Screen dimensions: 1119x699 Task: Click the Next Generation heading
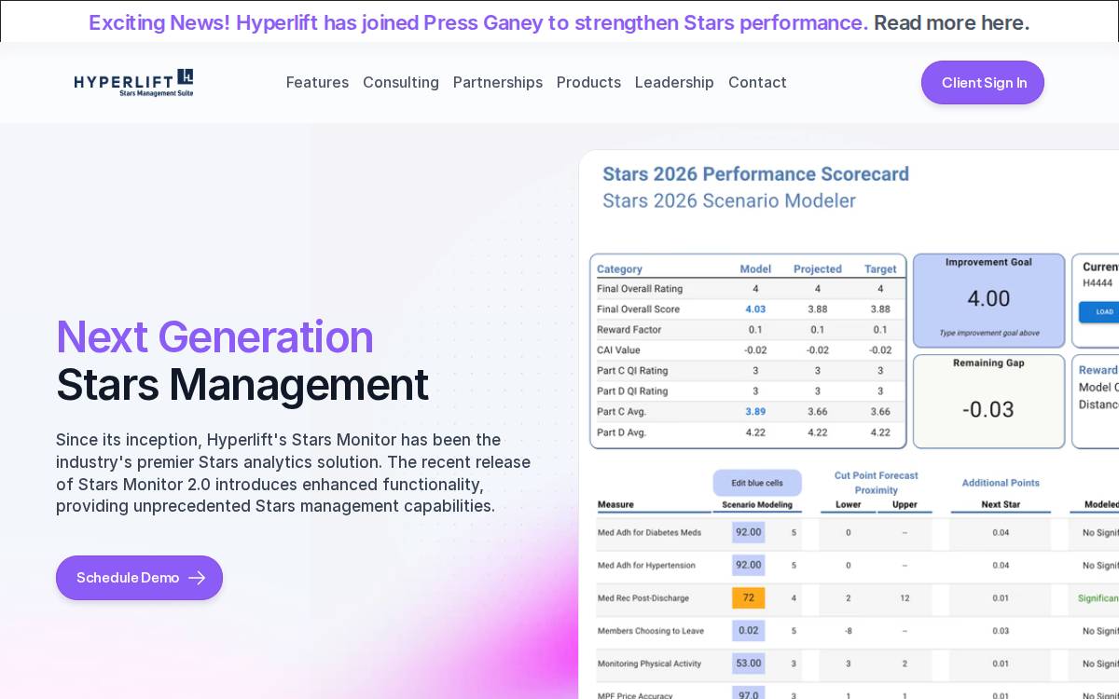click(214, 337)
